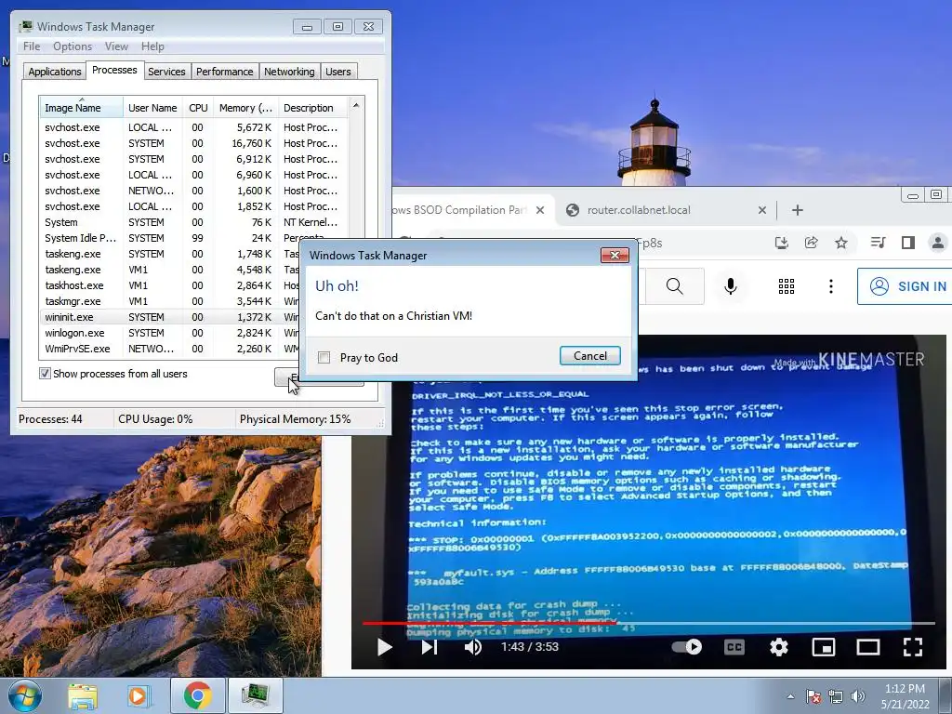Viewport: 952px width, 714px height.
Task: Click the install app icon in address bar
Action: [781, 243]
